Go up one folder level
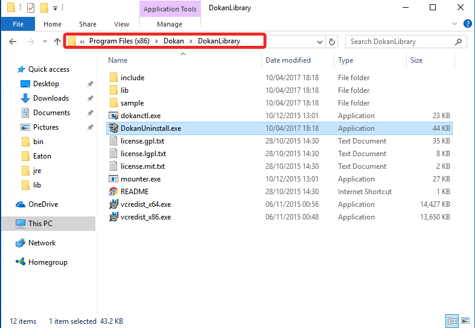The image size is (475, 328). [57, 42]
